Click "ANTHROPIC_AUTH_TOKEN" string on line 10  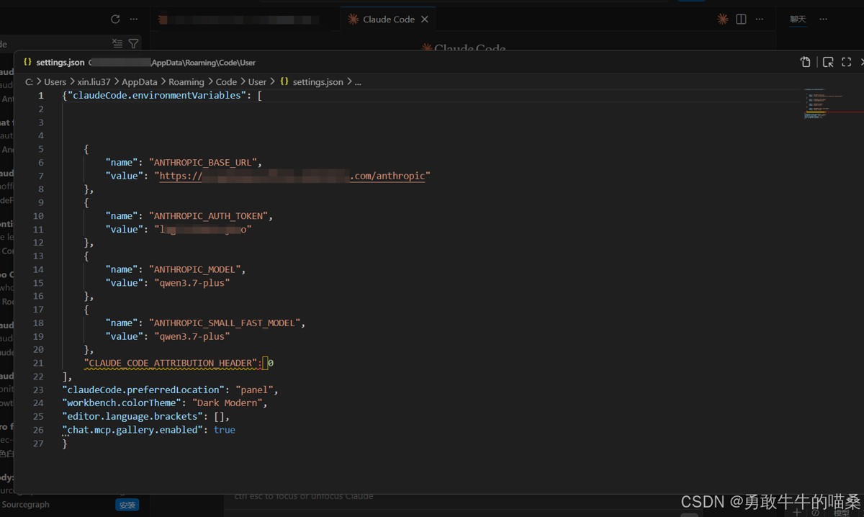pyautogui.click(x=210, y=216)
